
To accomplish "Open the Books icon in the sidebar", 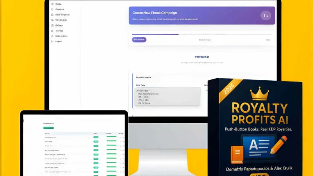I will [52, 4].
